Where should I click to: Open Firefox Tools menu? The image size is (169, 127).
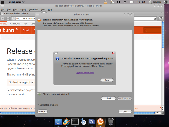click(x=43, y=10)
